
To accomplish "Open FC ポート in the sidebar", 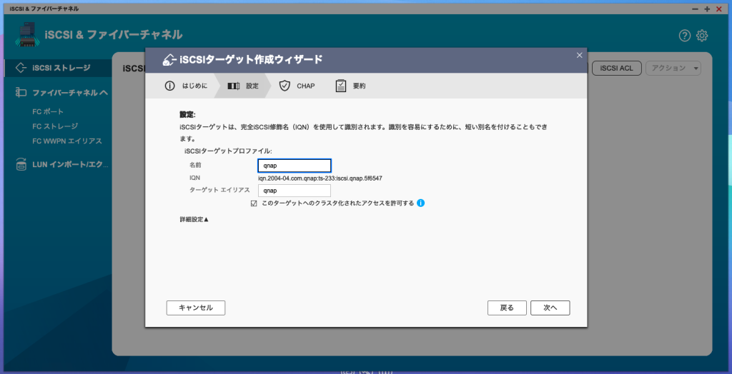I will pos(48,111).
